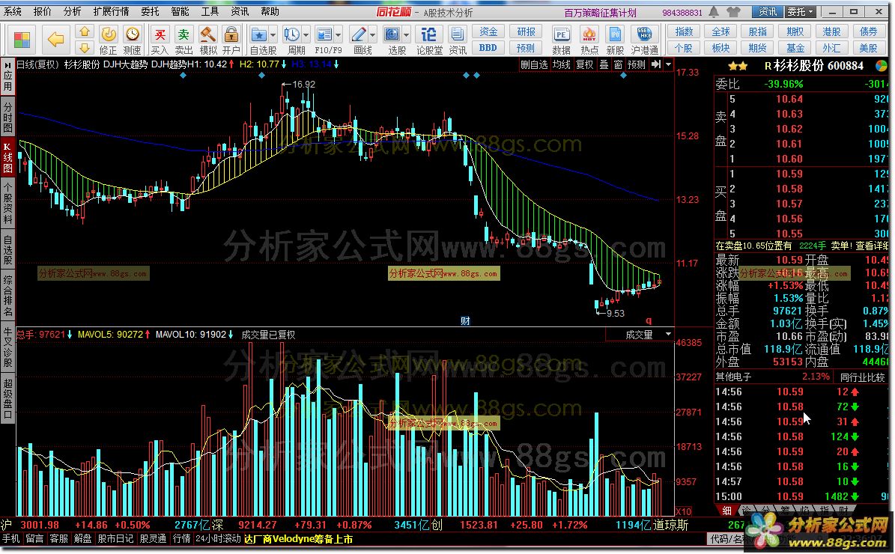The height and width of the screenshot is (554, 895).
Task: Click the 指数 market button
Action: [x=684, y=32]
